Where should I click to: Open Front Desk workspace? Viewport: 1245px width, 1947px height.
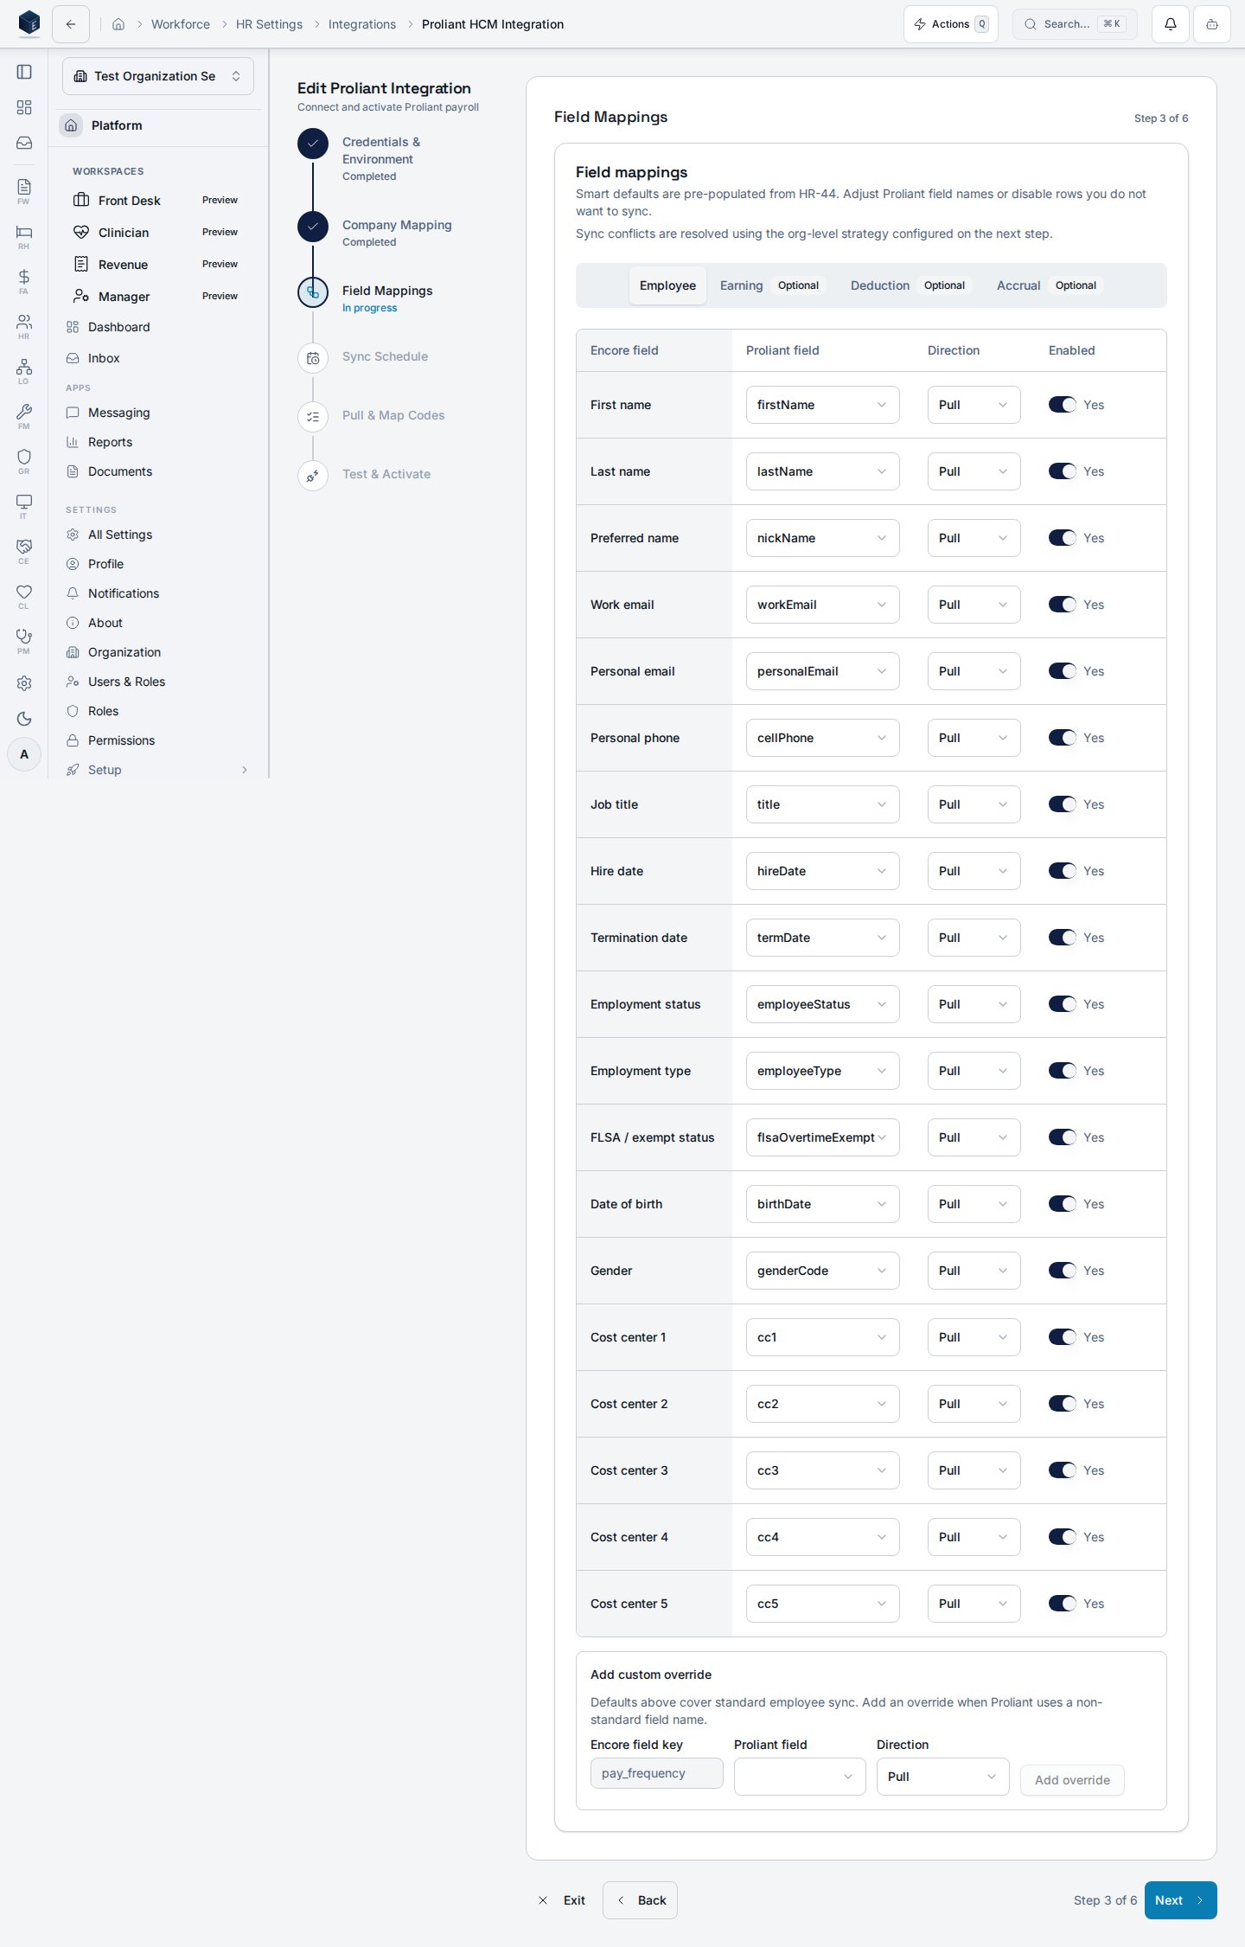(x=158, y=201)
